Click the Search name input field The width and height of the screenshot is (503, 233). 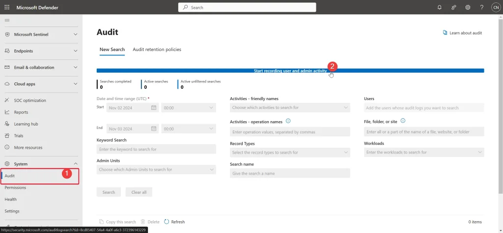[x=290, y=173]
